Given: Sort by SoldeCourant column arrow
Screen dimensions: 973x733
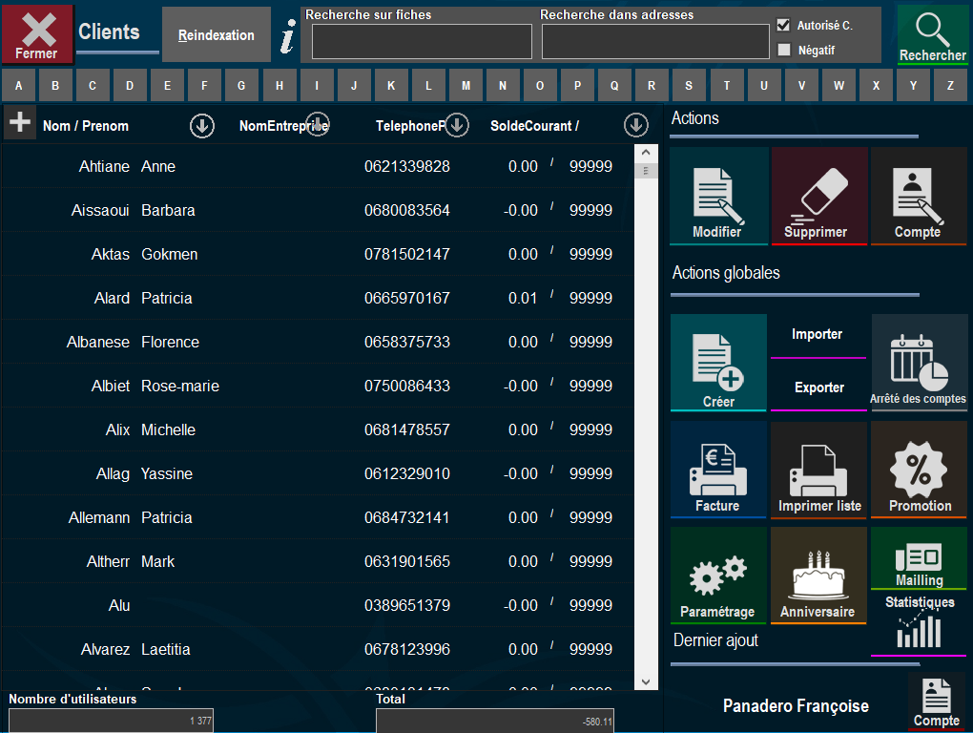Looking at the screenshot, I should (x=635, y=125).
